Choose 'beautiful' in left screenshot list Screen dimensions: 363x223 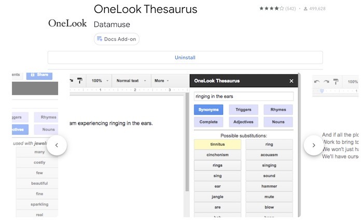(x=37, y=183)
